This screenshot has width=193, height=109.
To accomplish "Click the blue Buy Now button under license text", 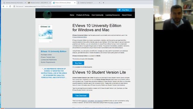I will point(78,63).
